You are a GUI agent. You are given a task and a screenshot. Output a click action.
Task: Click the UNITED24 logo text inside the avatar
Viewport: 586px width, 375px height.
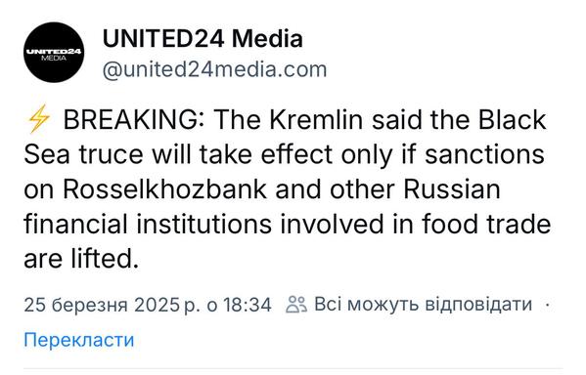point(54,51)
